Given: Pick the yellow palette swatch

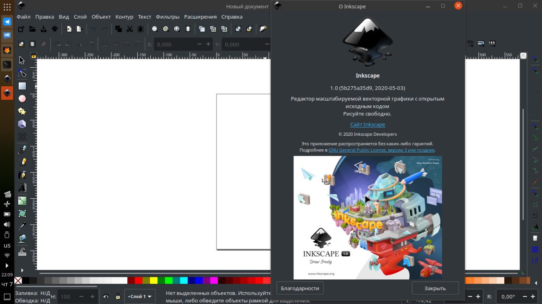Looking at the screenshot, I should coord(154,280).
